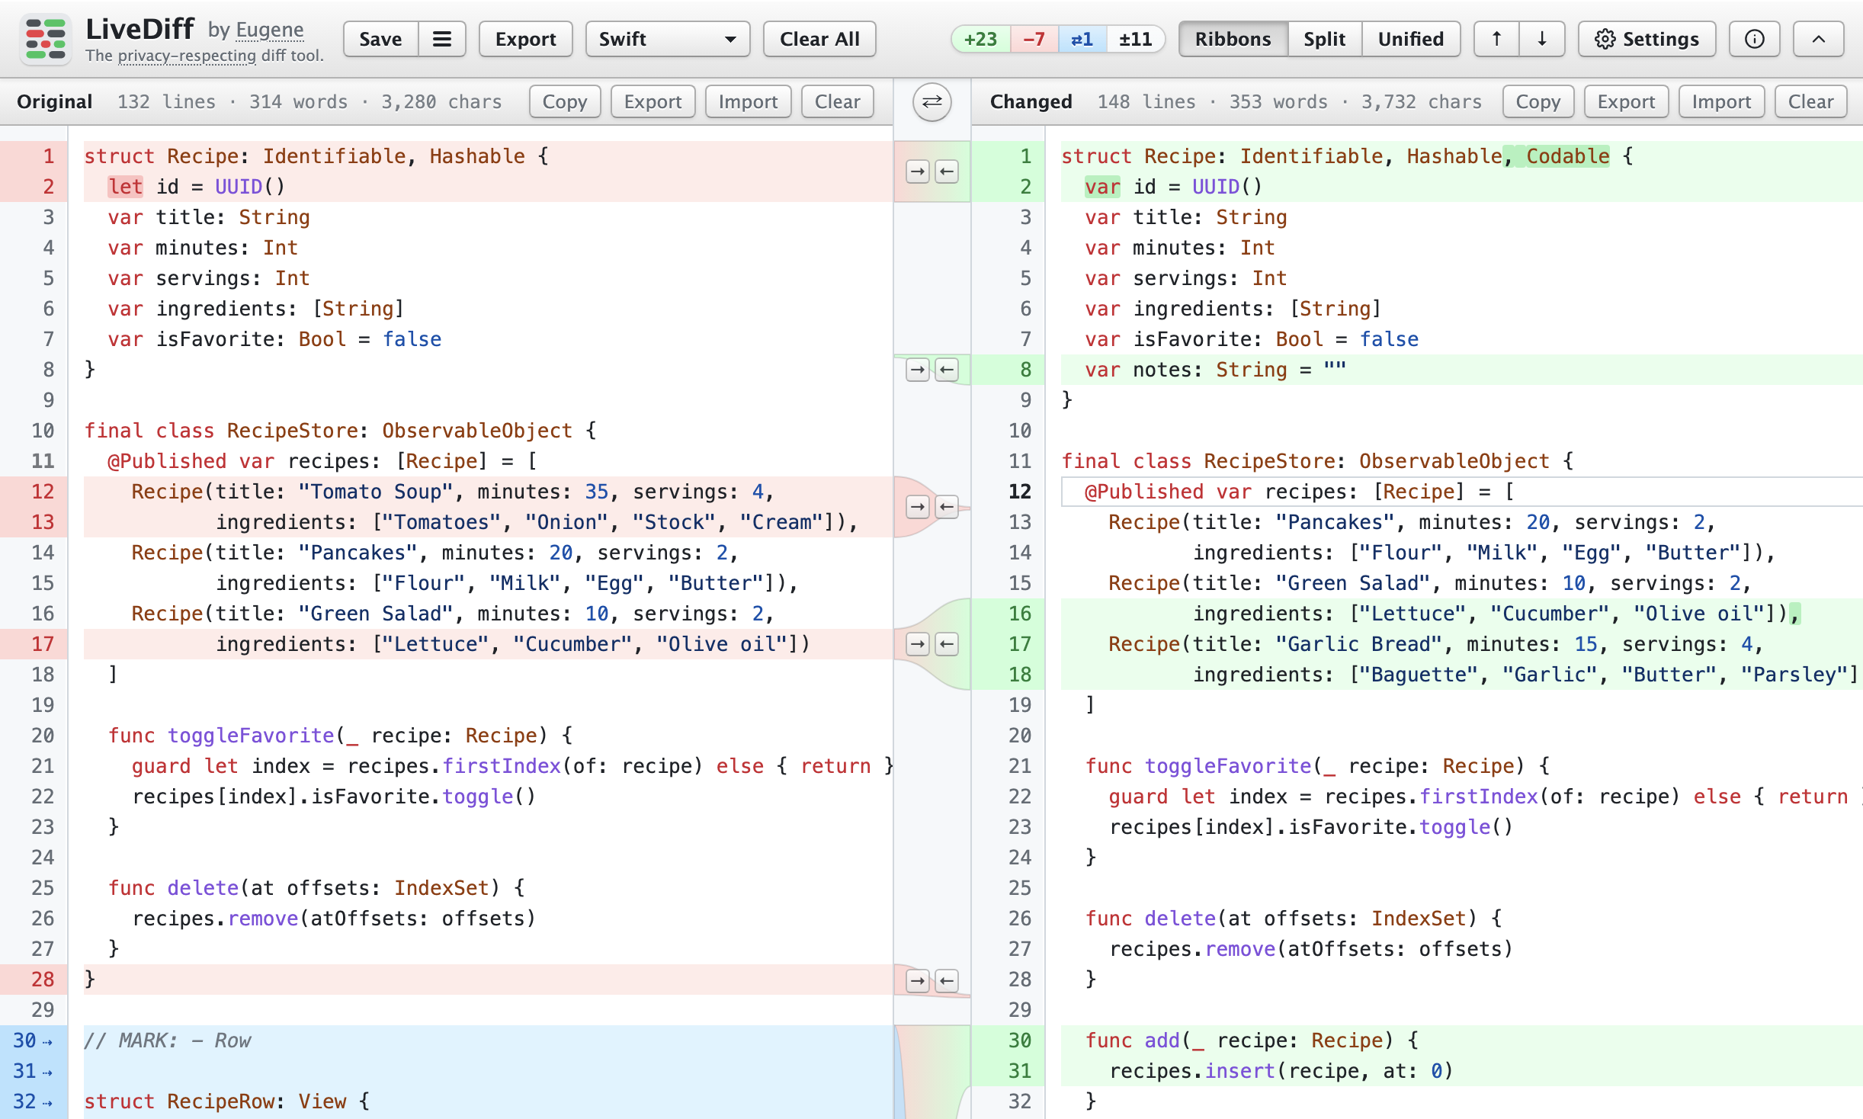The image size is (1863, 1119).
Task: Push right arrow for notes line hunk
Action: click(918, 370)
